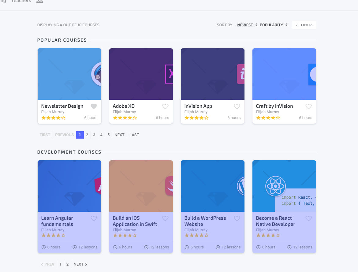Viewport: 358px width, 272px height.
Task: Click lessons play icon on React Native card
Action: 289,247
